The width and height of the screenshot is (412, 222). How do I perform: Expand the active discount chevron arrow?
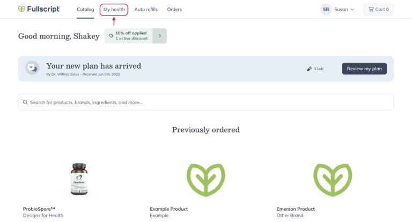click(x=159, y=36)
